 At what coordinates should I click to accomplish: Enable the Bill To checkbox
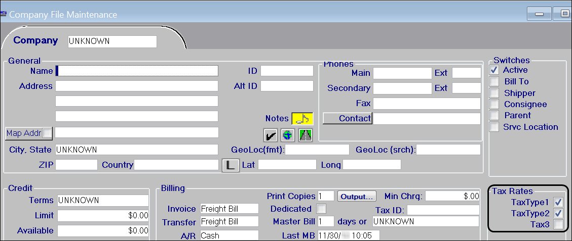(494, 81)
